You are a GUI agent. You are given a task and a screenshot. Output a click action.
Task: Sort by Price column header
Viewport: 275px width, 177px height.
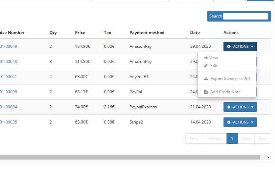pyautogui.click(x=80, y=33)
